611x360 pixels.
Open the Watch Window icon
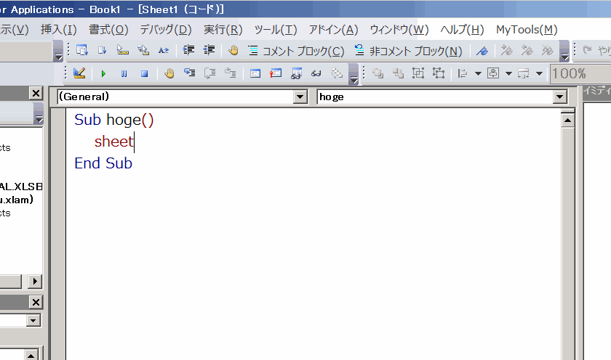pyautogui.click(x=296, y=73)
